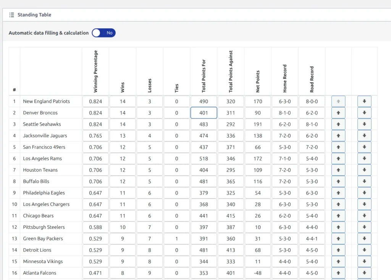Move Jacksonville Jaguars row up
391x280 pixels.
tap(338, 136)
